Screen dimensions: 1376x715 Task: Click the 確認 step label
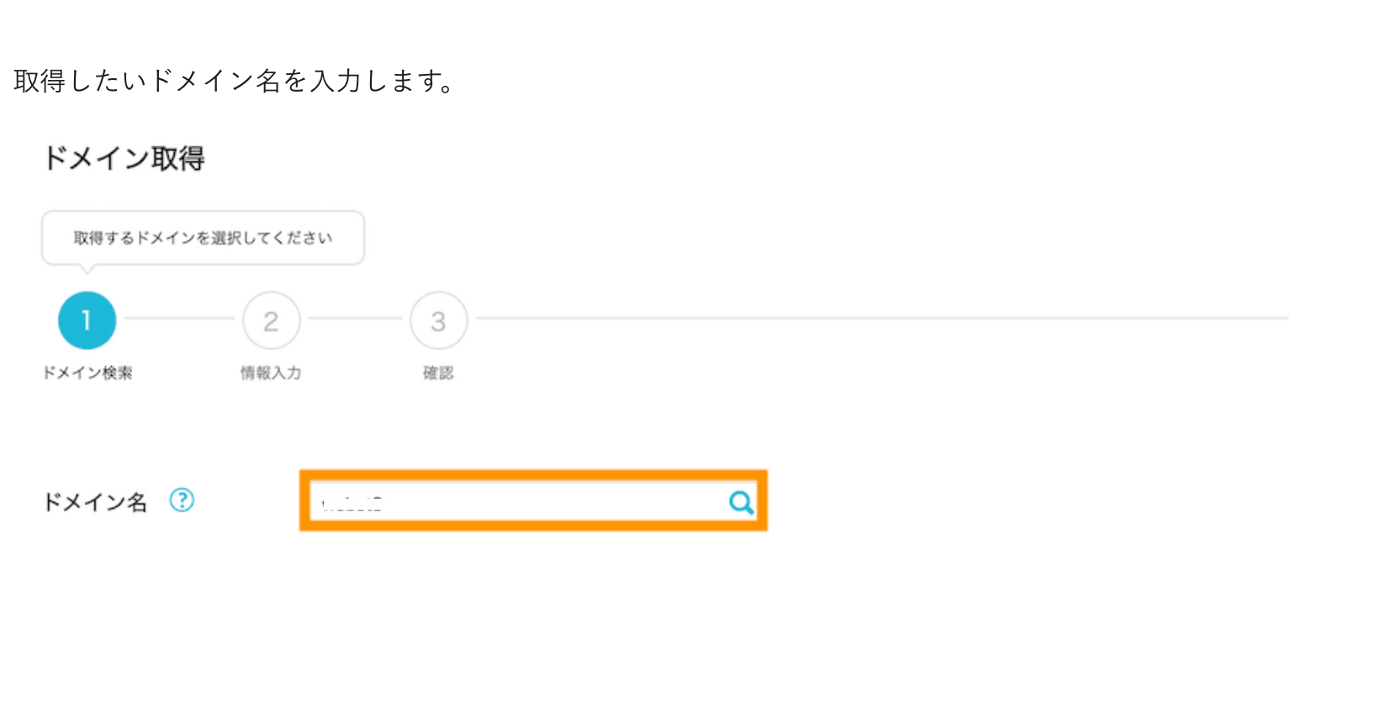pos(438,373)
